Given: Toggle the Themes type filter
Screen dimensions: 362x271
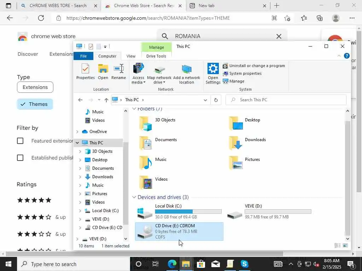Looking at the screenshot, I should click(35, 104).
